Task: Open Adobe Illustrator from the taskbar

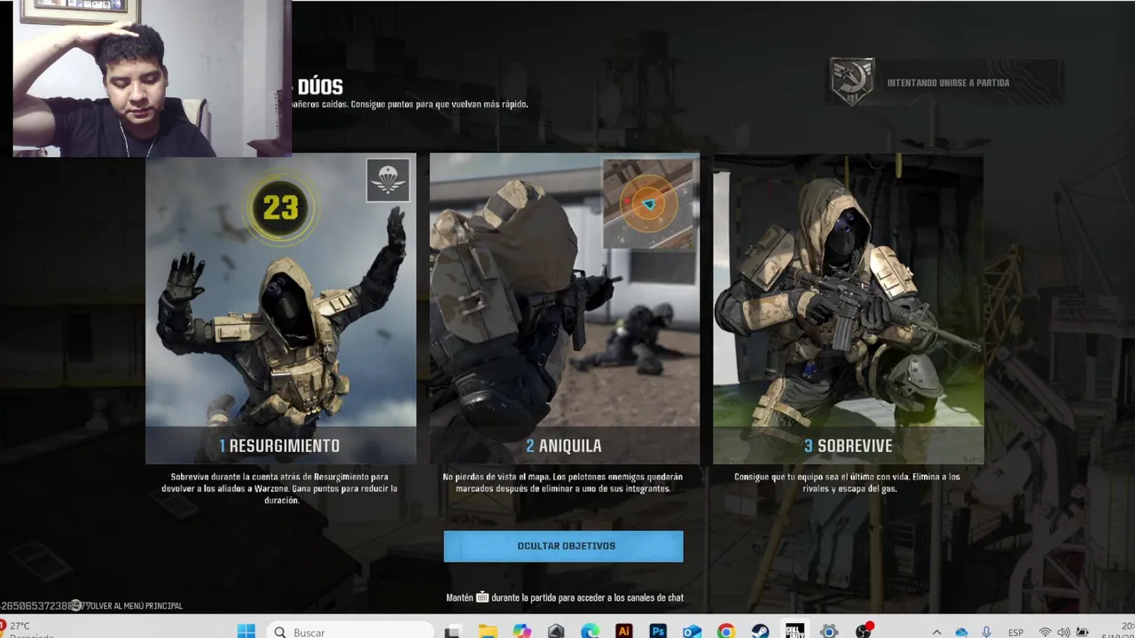Action: [x=624, y=632]
